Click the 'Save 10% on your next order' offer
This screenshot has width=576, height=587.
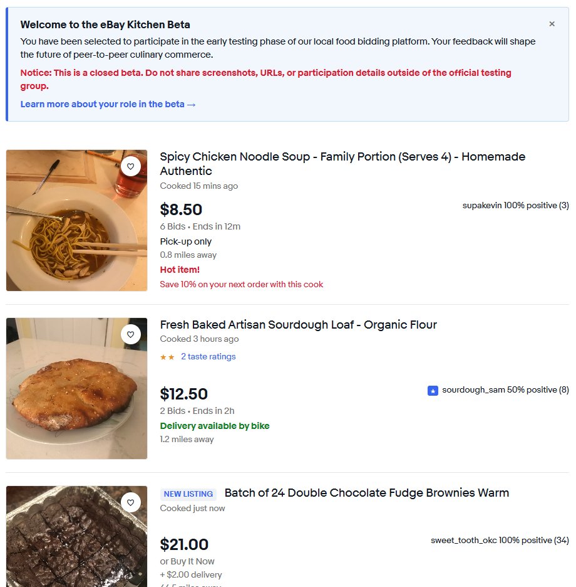point(242,285)
